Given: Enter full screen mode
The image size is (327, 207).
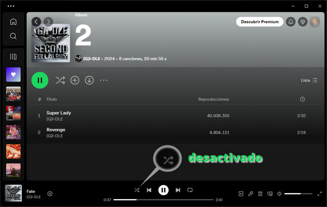Looking at the screenshot, I should (x=320, y=194).
